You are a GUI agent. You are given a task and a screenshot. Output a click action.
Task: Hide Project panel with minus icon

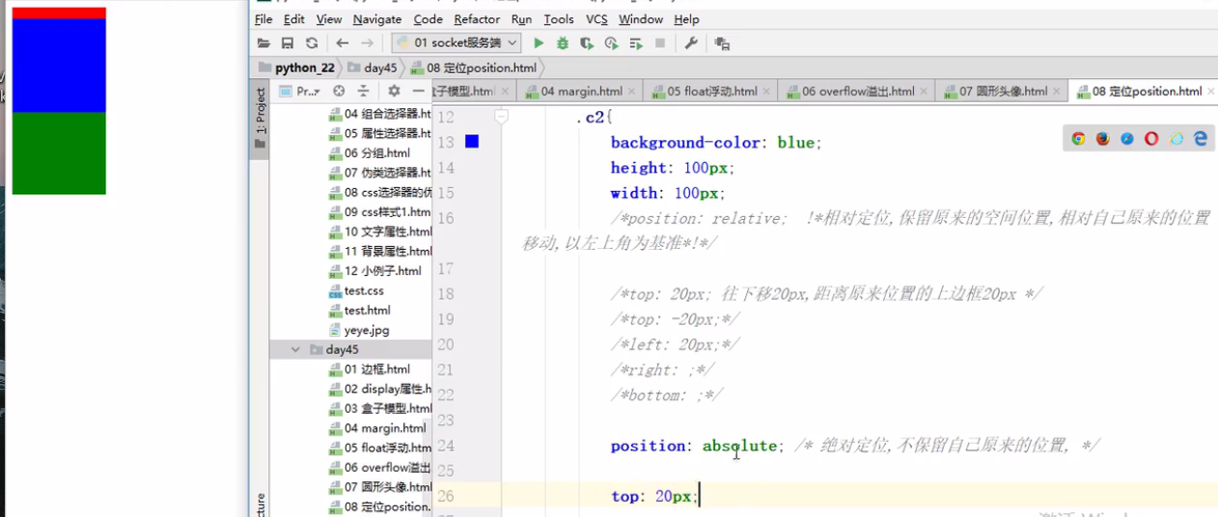418,91
